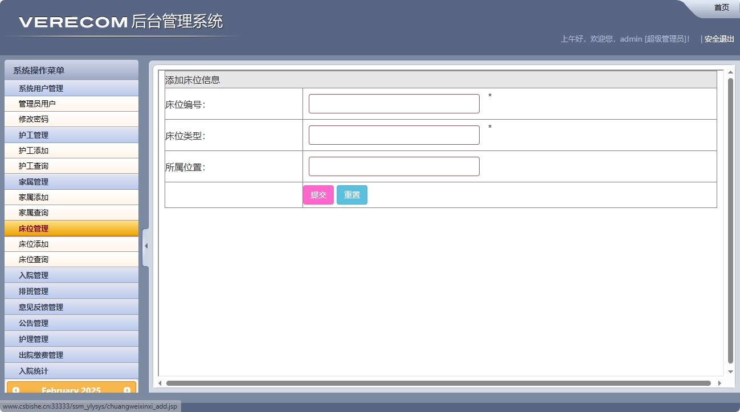Click the 提交 submit button
740x412 pixels.
point(318,195)
